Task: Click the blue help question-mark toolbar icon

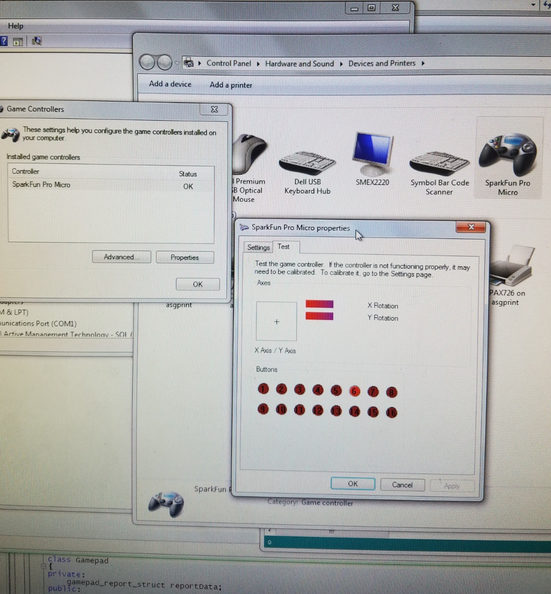Action: pyautogui.click(x=3, y=41)
